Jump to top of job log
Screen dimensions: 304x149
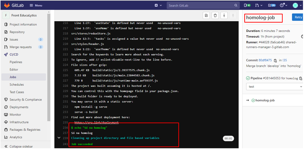coord(224,16)
